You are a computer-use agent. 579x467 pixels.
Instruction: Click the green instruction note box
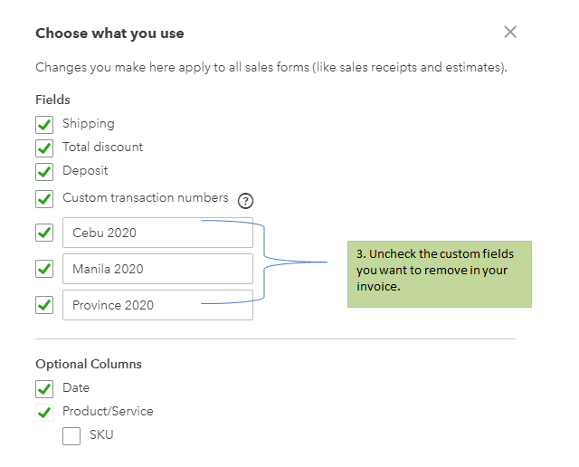439,273
